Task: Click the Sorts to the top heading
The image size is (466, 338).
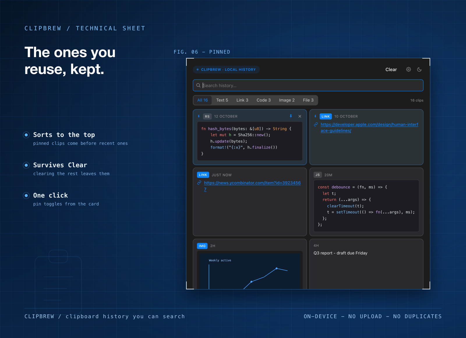Action: [64, 135]
